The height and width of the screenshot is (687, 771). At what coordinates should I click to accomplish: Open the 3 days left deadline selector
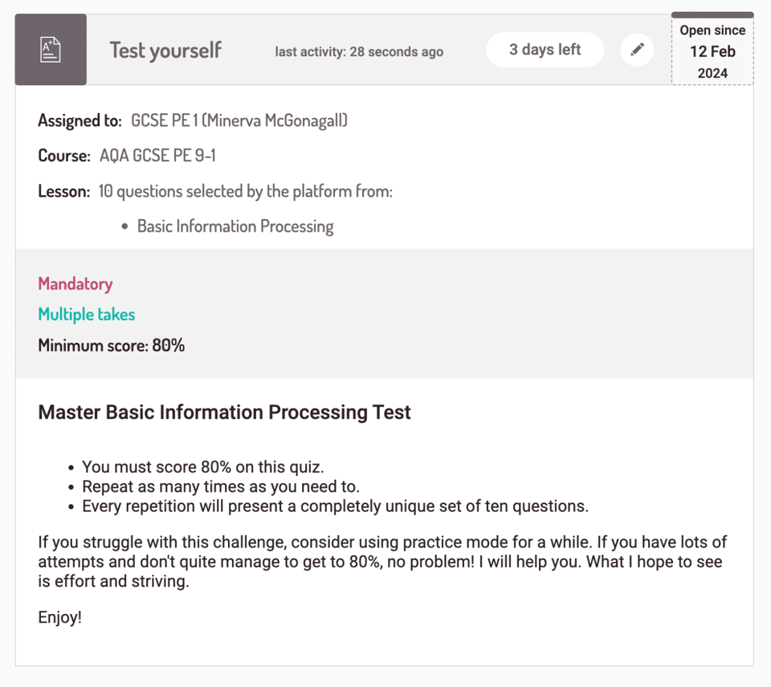pos(545,49)
